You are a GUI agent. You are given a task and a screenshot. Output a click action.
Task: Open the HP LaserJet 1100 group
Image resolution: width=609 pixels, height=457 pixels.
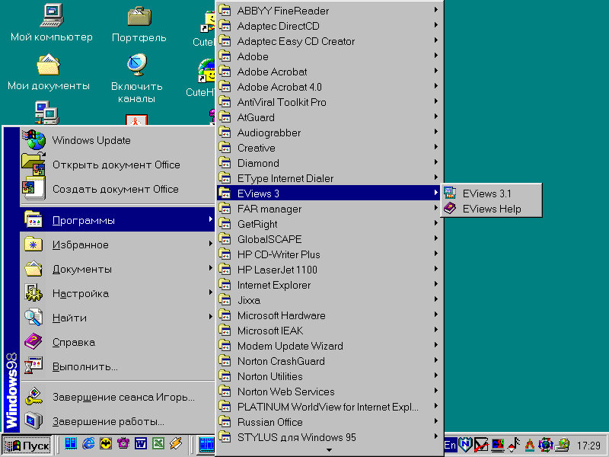[x=330, y=270]
